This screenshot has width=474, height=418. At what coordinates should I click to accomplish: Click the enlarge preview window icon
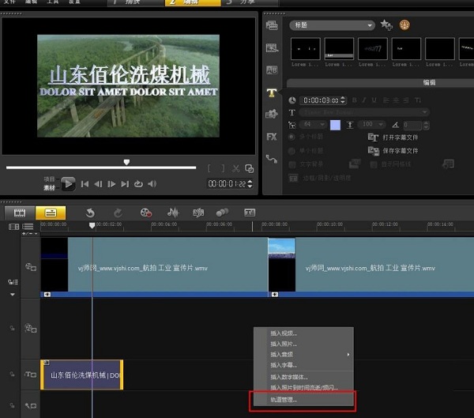249,168
